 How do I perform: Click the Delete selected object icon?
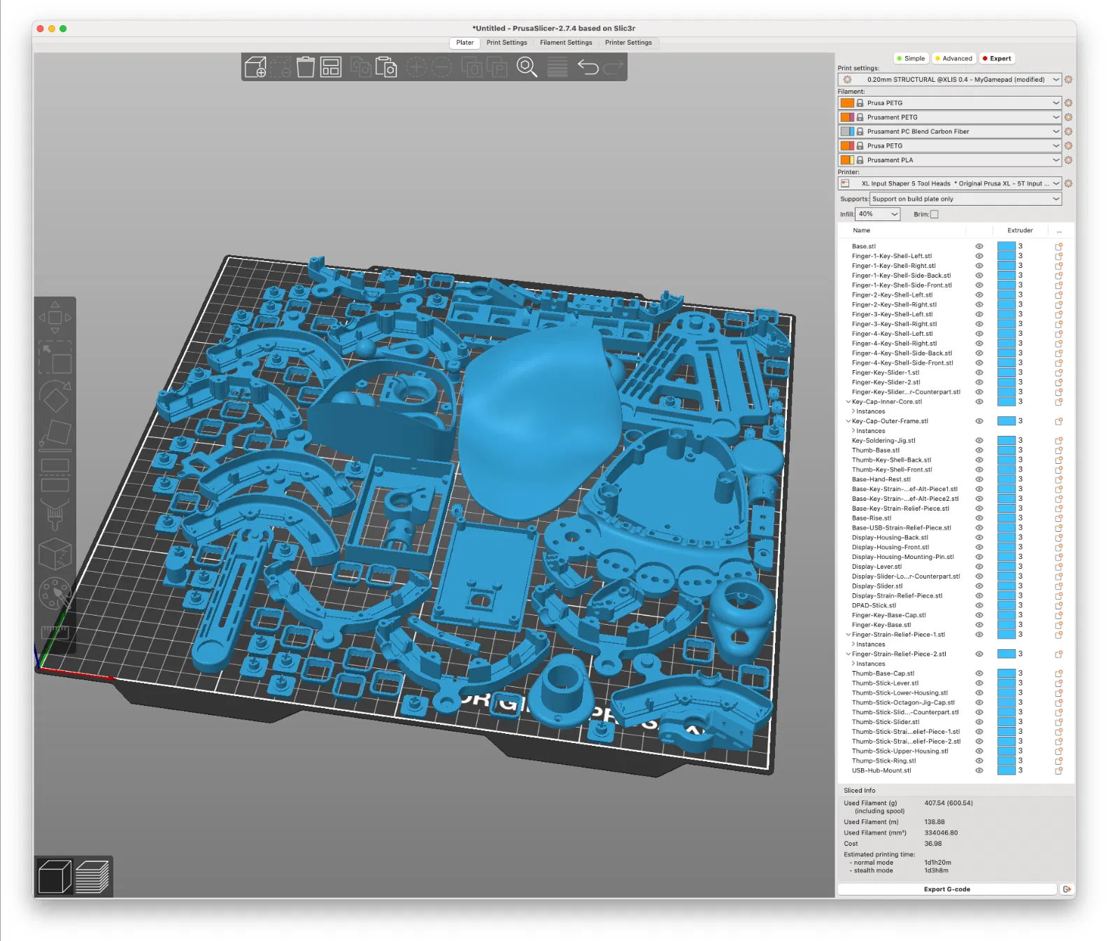(280, 67)
